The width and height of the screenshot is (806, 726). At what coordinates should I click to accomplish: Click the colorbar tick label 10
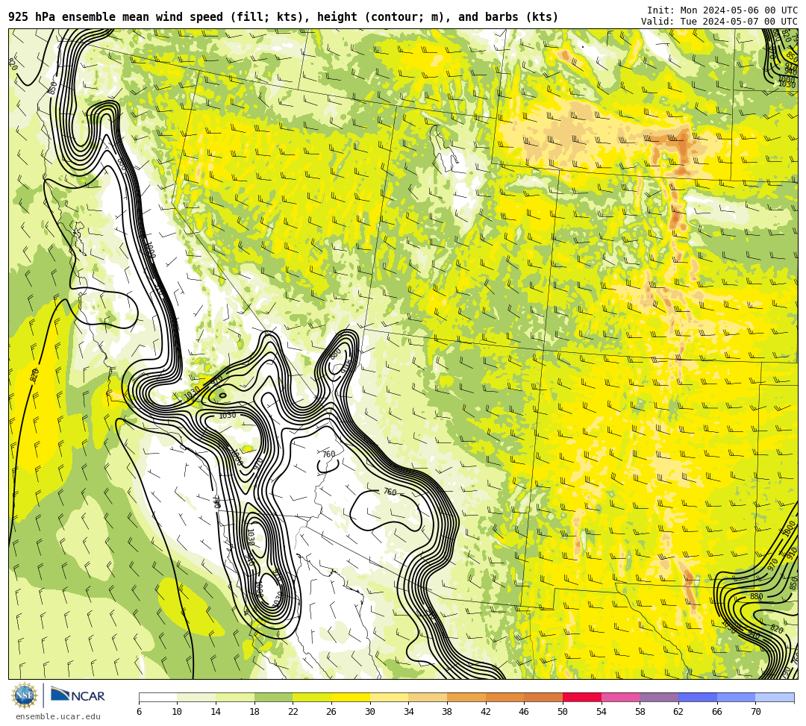coord(178,712)
